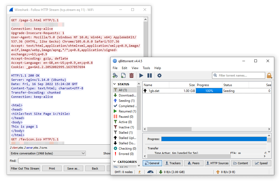This screenshot has height=181, width=279.
Task: Click the Back button in Wireshark
Action: point(95,169)
